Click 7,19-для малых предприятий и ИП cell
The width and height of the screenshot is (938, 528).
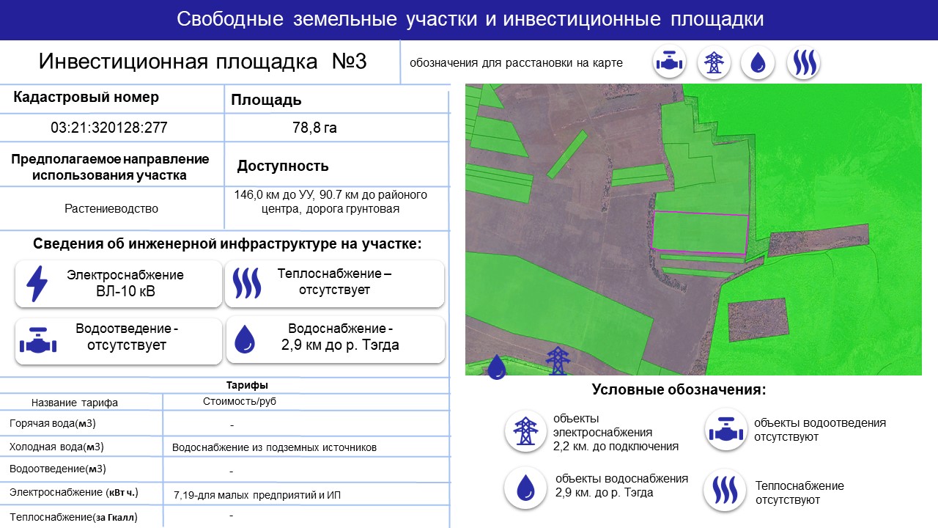pos(257,496)
